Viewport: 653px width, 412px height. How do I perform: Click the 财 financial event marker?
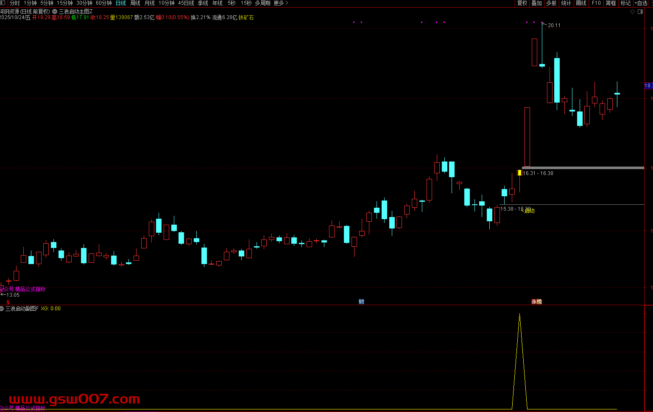[361, 302]
